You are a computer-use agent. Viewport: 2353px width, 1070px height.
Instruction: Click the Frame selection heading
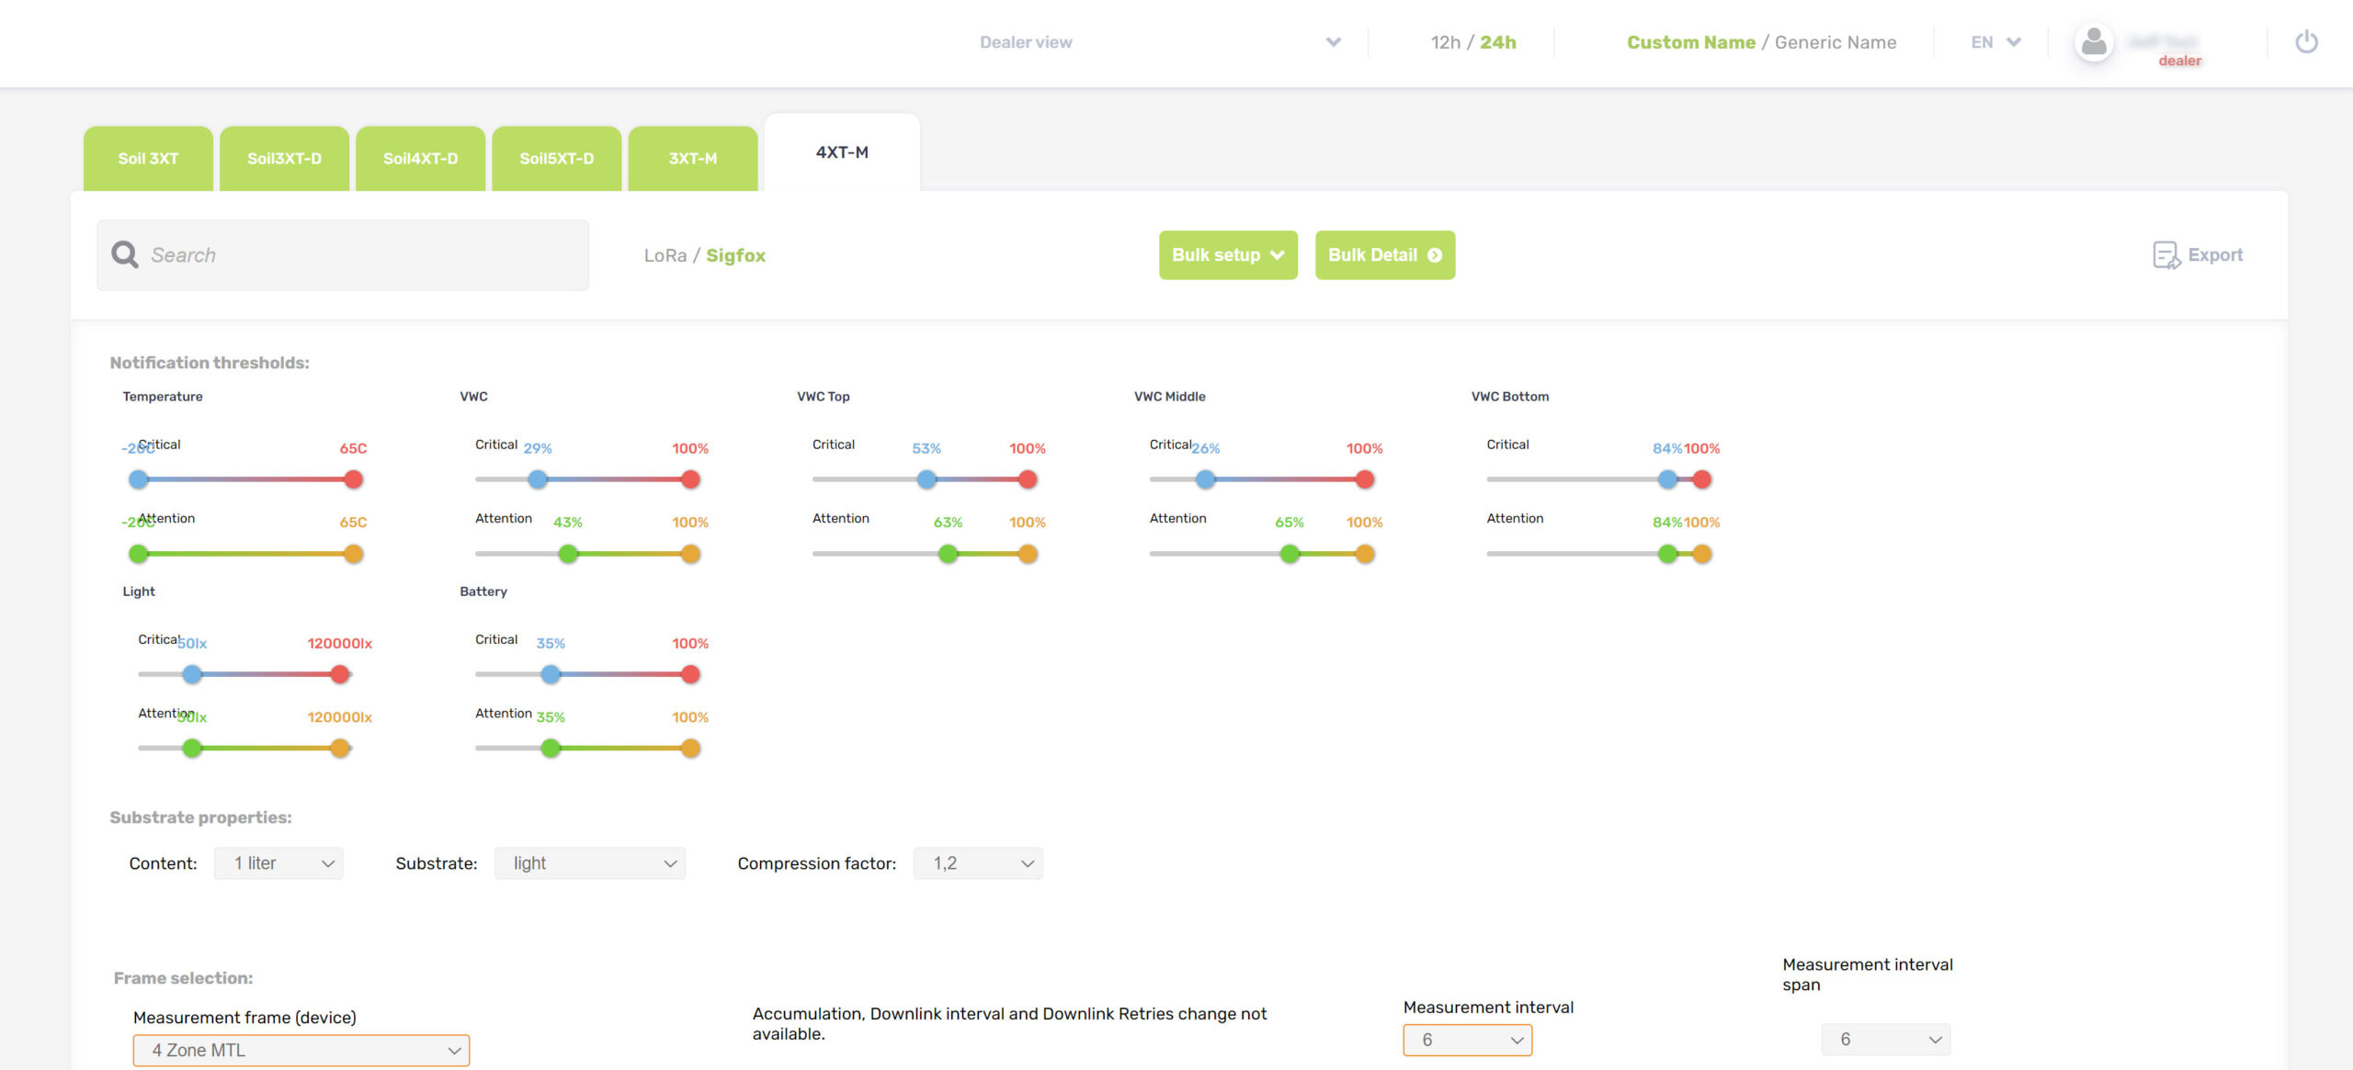point(183,978)
